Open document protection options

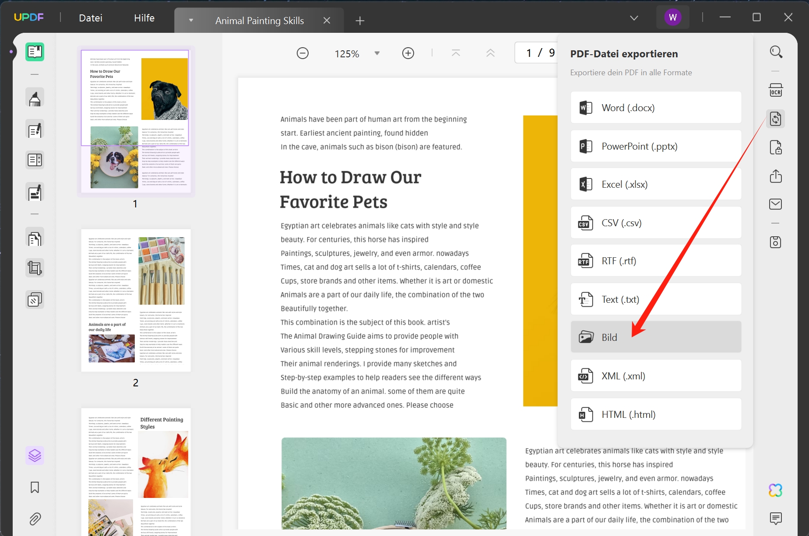(x=776, y=147)
